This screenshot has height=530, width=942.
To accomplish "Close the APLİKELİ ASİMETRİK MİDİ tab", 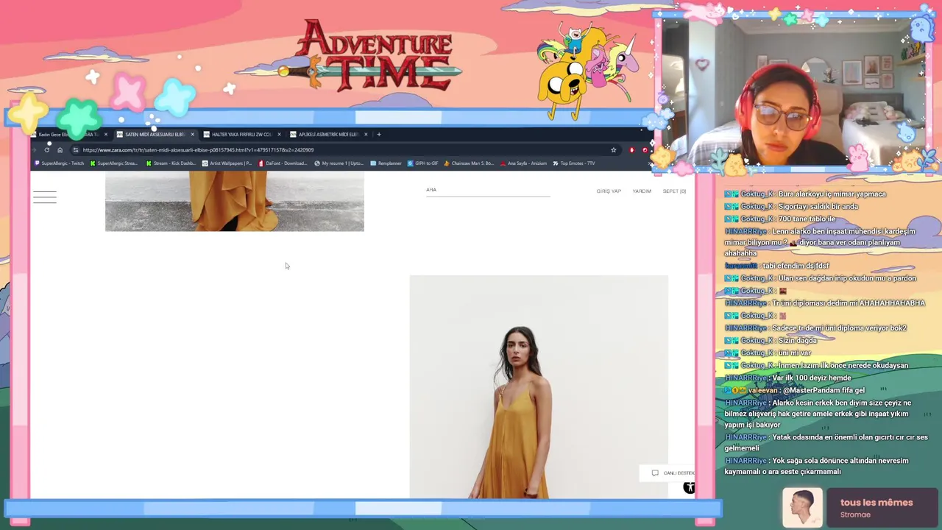I will click(x=366, y=135).
